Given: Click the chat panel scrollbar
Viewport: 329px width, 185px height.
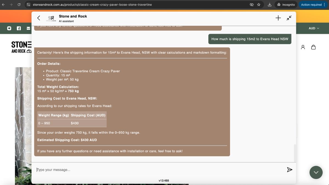Looking at the screenshot, I should [295, 153].
